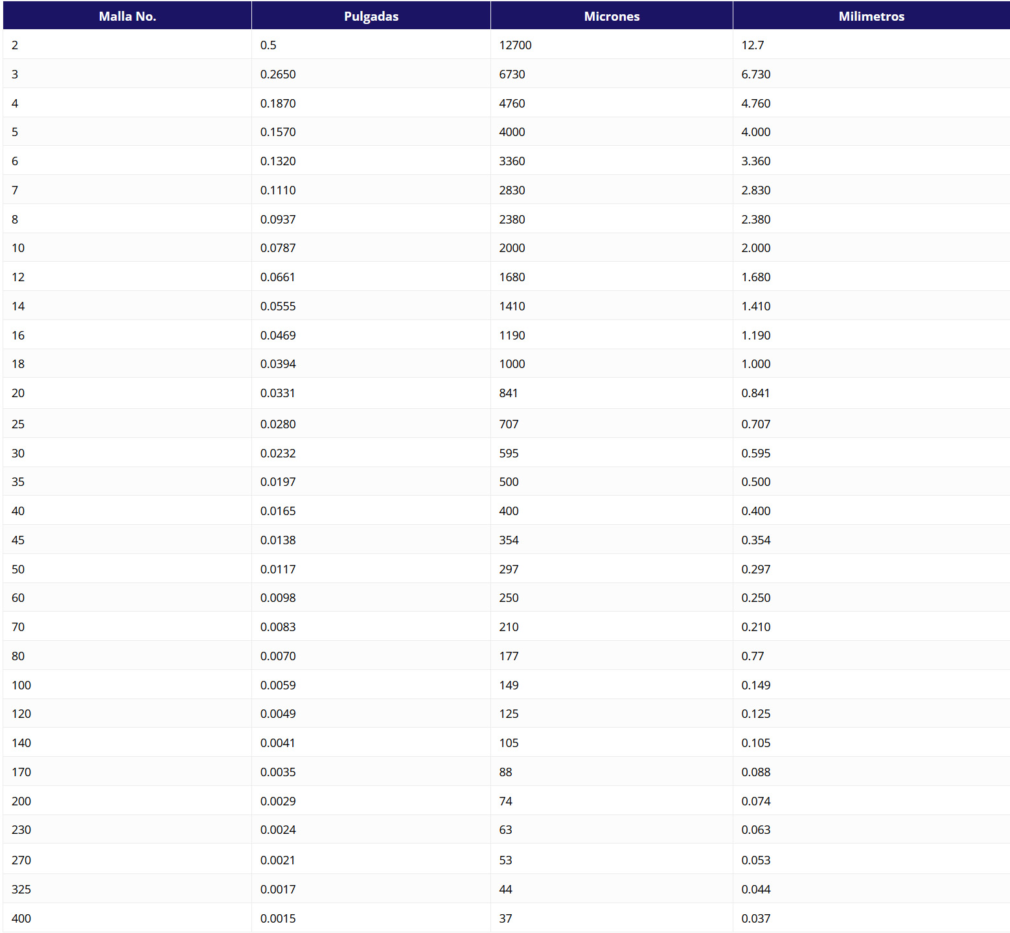1010x933 pixels.
Task: Click the 0.595 millimeters cell
Action: [x=755, y=454]
